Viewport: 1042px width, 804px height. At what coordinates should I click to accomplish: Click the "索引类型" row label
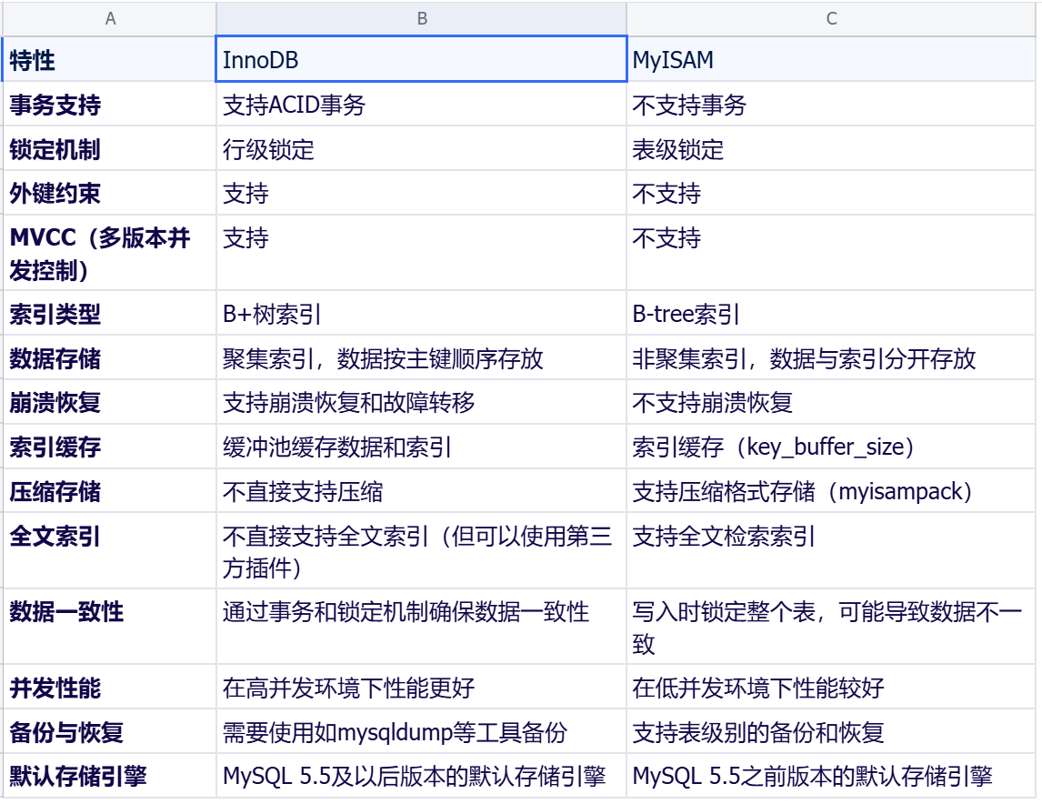coord(110,314)
